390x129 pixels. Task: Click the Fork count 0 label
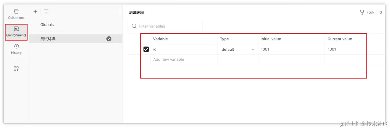pyautogui.click(x=381, y=12)
